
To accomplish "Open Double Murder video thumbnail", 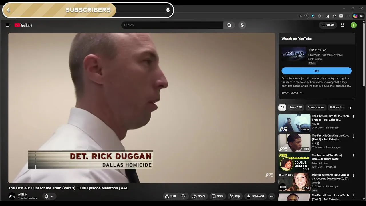I will [294, 162].
